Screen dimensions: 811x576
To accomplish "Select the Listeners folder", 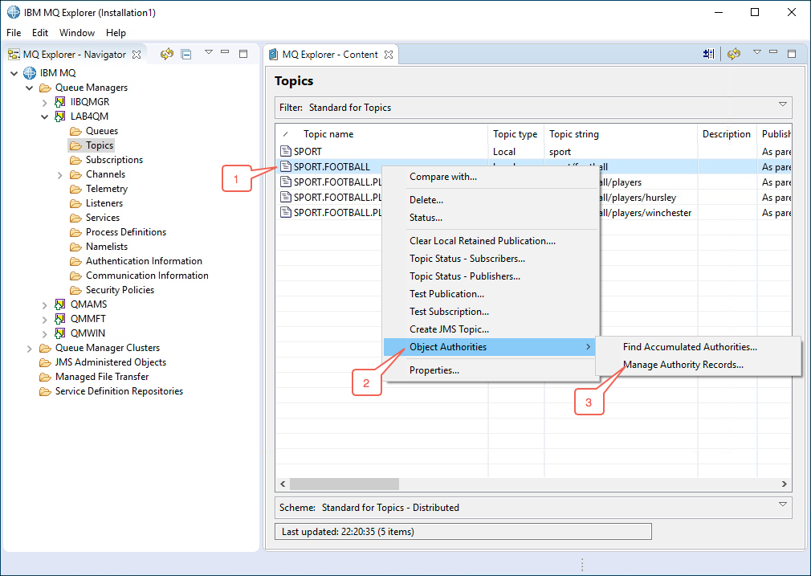I will [x=104, y=203].
